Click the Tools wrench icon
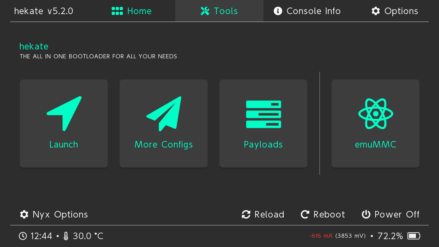 tap(205, 11)
